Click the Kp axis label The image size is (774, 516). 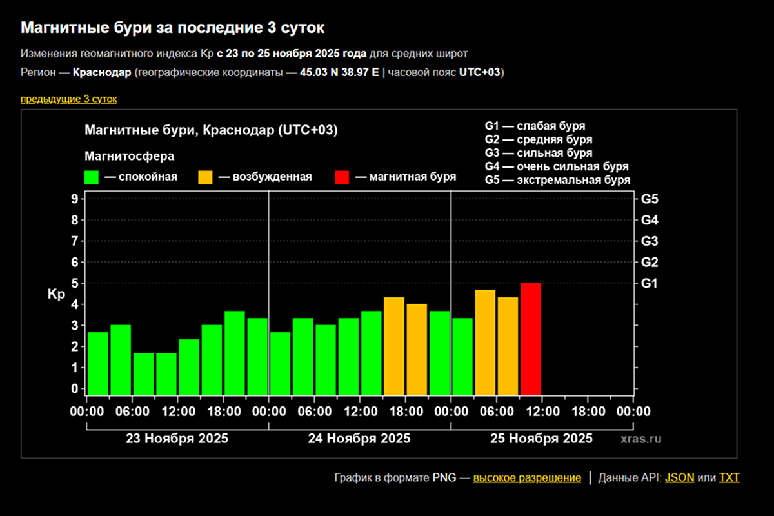pos(55,294)
